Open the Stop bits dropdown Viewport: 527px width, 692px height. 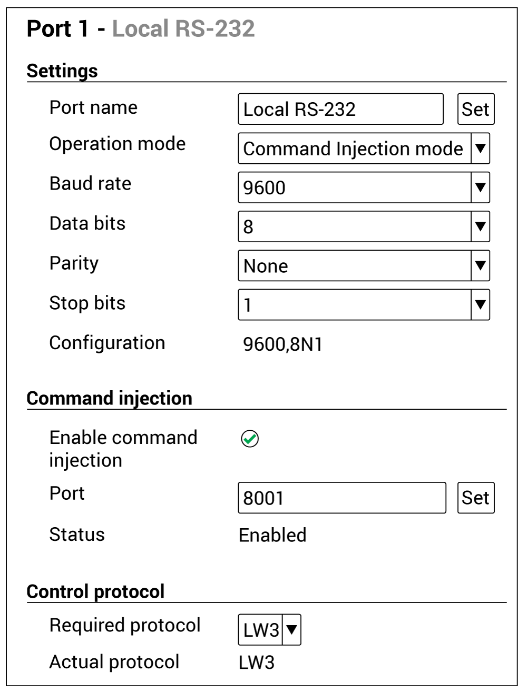(x=480, y=304)
